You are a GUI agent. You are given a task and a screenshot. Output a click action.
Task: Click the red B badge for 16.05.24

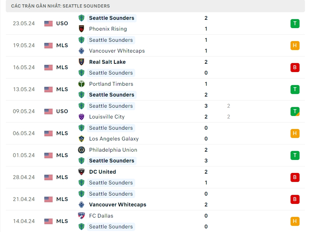tap(295, 68)
